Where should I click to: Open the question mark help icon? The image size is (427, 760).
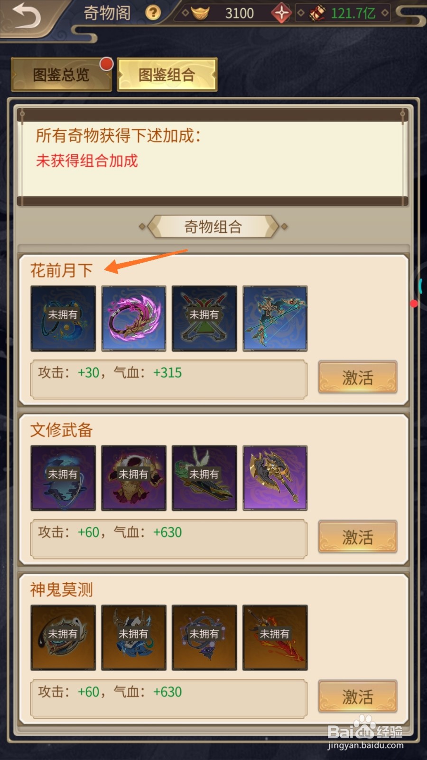[x=153, y=13]
